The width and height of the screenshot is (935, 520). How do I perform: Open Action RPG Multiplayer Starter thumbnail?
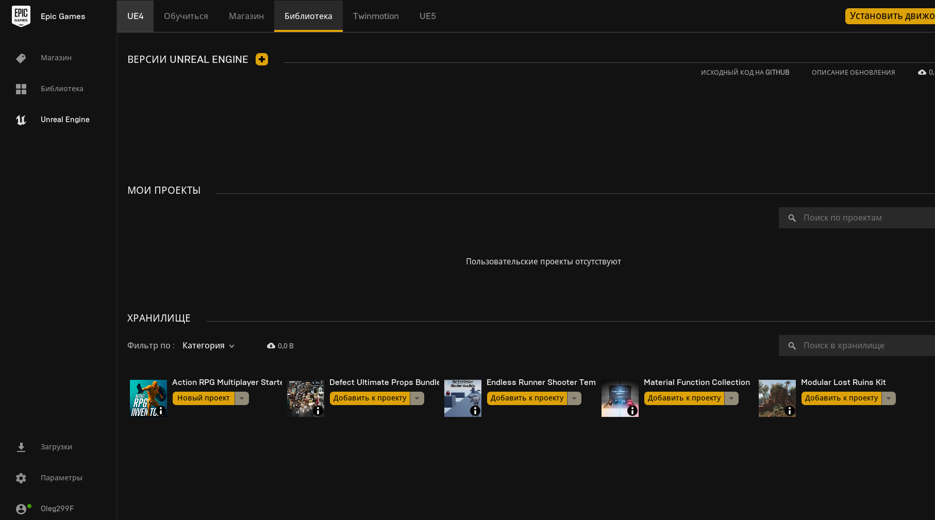click(x=148, y=398)
